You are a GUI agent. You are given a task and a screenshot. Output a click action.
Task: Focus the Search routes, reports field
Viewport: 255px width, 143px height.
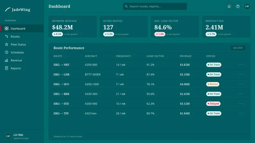point(155,6)
